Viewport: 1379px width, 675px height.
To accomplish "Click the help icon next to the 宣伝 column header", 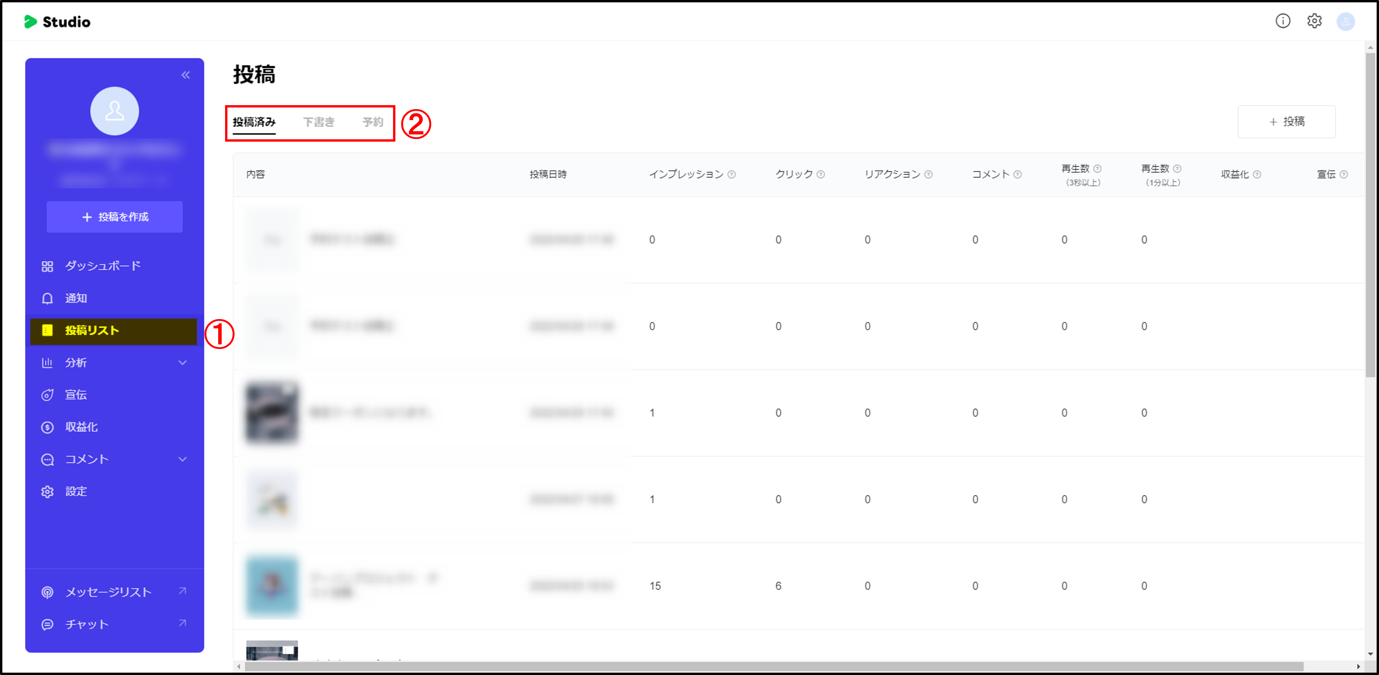I will pos(1343,174).
